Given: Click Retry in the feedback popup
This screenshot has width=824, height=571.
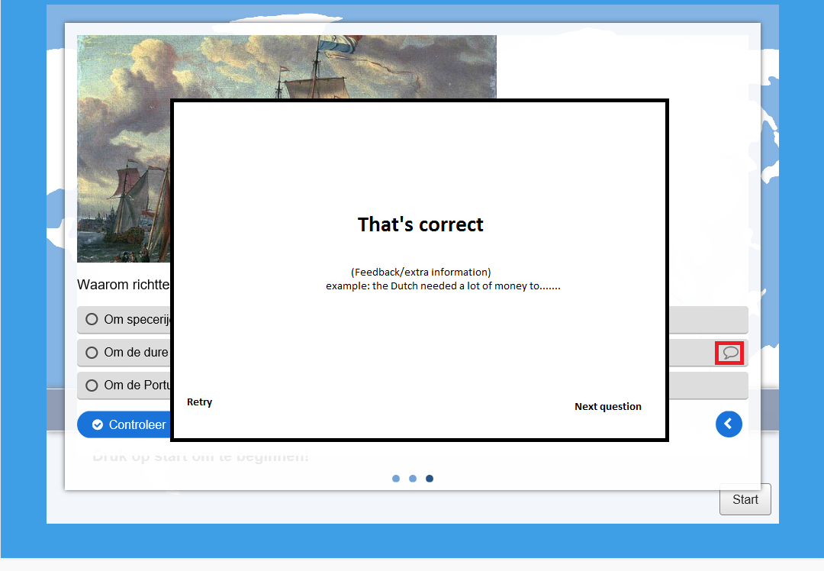Looking at the screenshot, I should pos(199,402).
